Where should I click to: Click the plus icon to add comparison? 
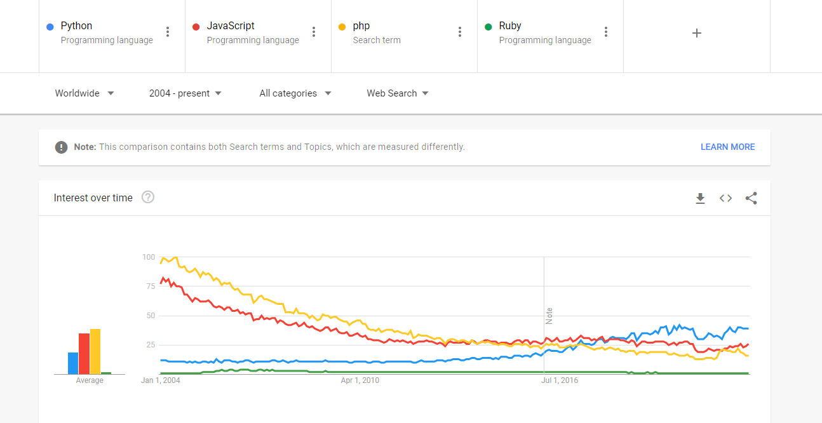click(x=697, y=33)
